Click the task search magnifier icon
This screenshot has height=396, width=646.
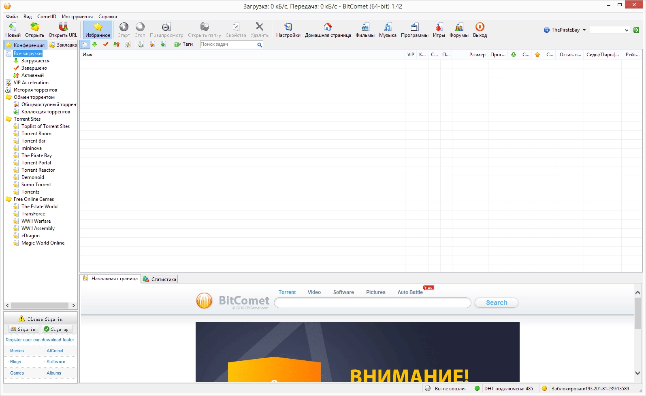point(260,45)
